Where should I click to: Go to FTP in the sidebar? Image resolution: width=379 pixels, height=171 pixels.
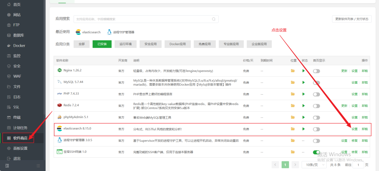(16, 25)
